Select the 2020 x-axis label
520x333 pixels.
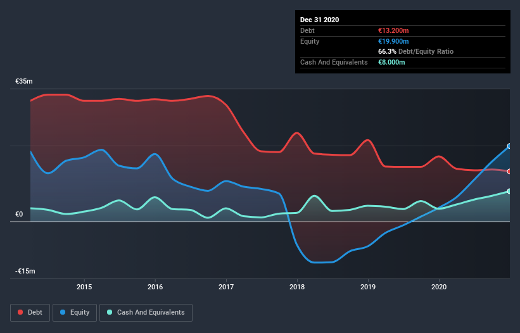(x=439, y=287)
